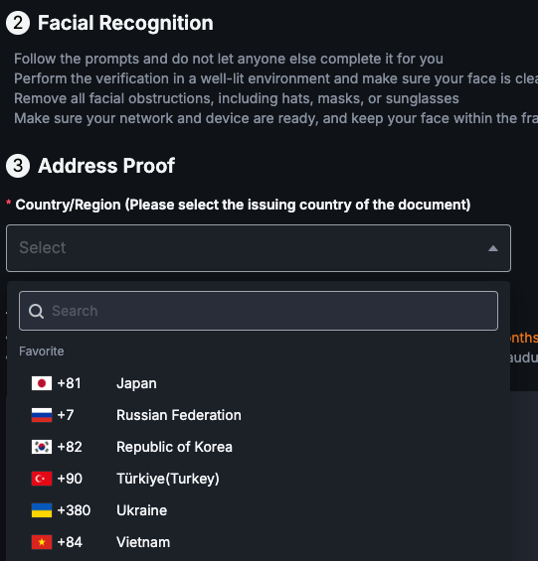Image resolution: width=538 pixels, height=561 pixels.
Task: Focus the country Search field
Action: tap(259, 311)
